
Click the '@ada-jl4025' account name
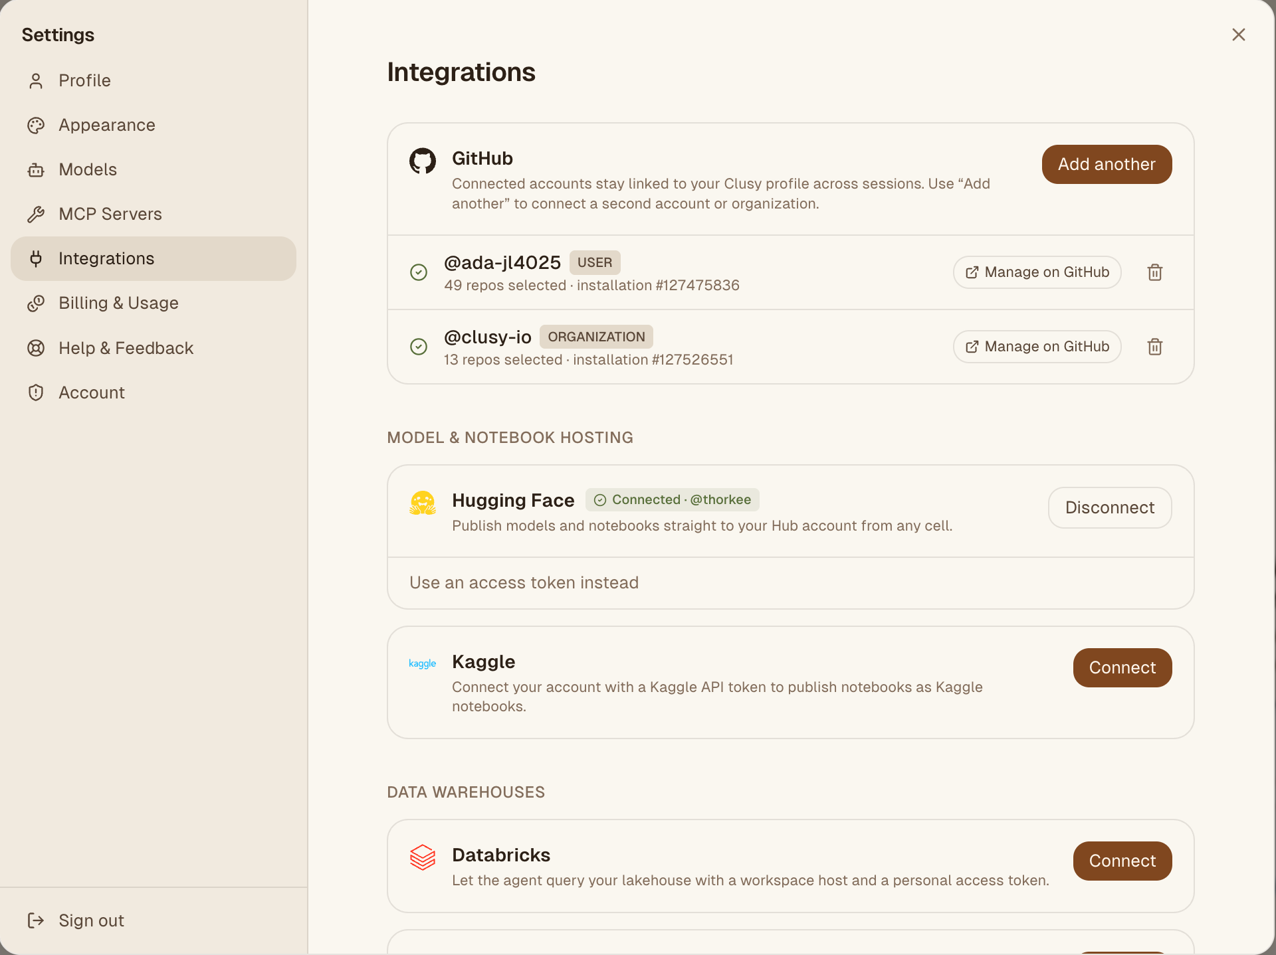point(502,263)
